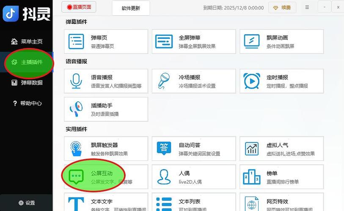This screenshot has height=211, width=344.
Task: Click the question mark icon for 帮助中心
Action: coord(15,103)
